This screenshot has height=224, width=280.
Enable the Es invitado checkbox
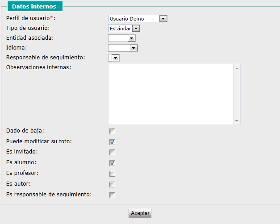click(x=112, y=152)
